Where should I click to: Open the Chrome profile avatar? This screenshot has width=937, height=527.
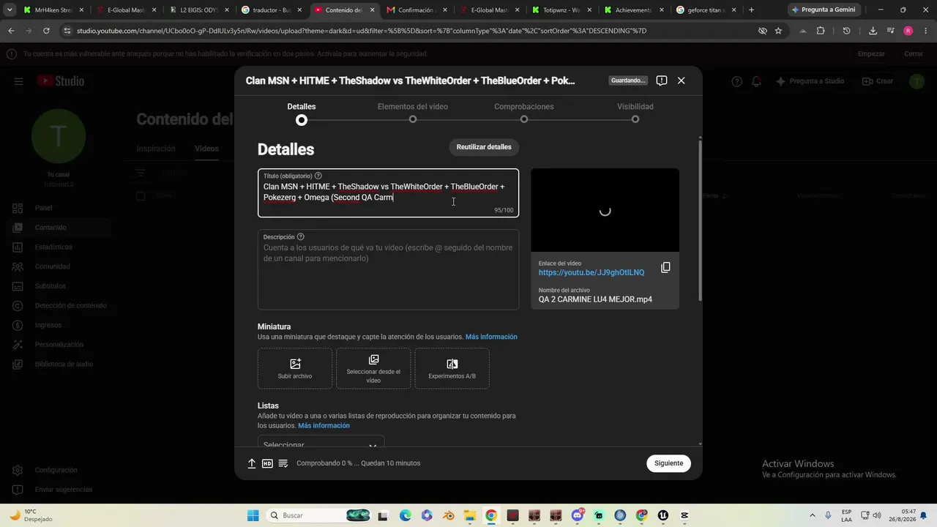click(908, 31)
